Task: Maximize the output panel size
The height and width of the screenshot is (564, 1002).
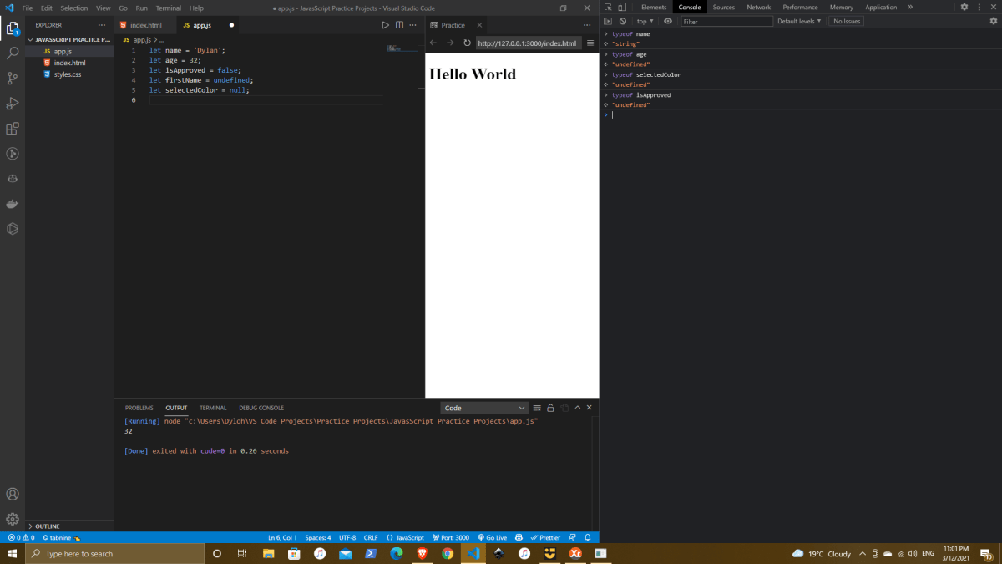Action: pos(577,408)
